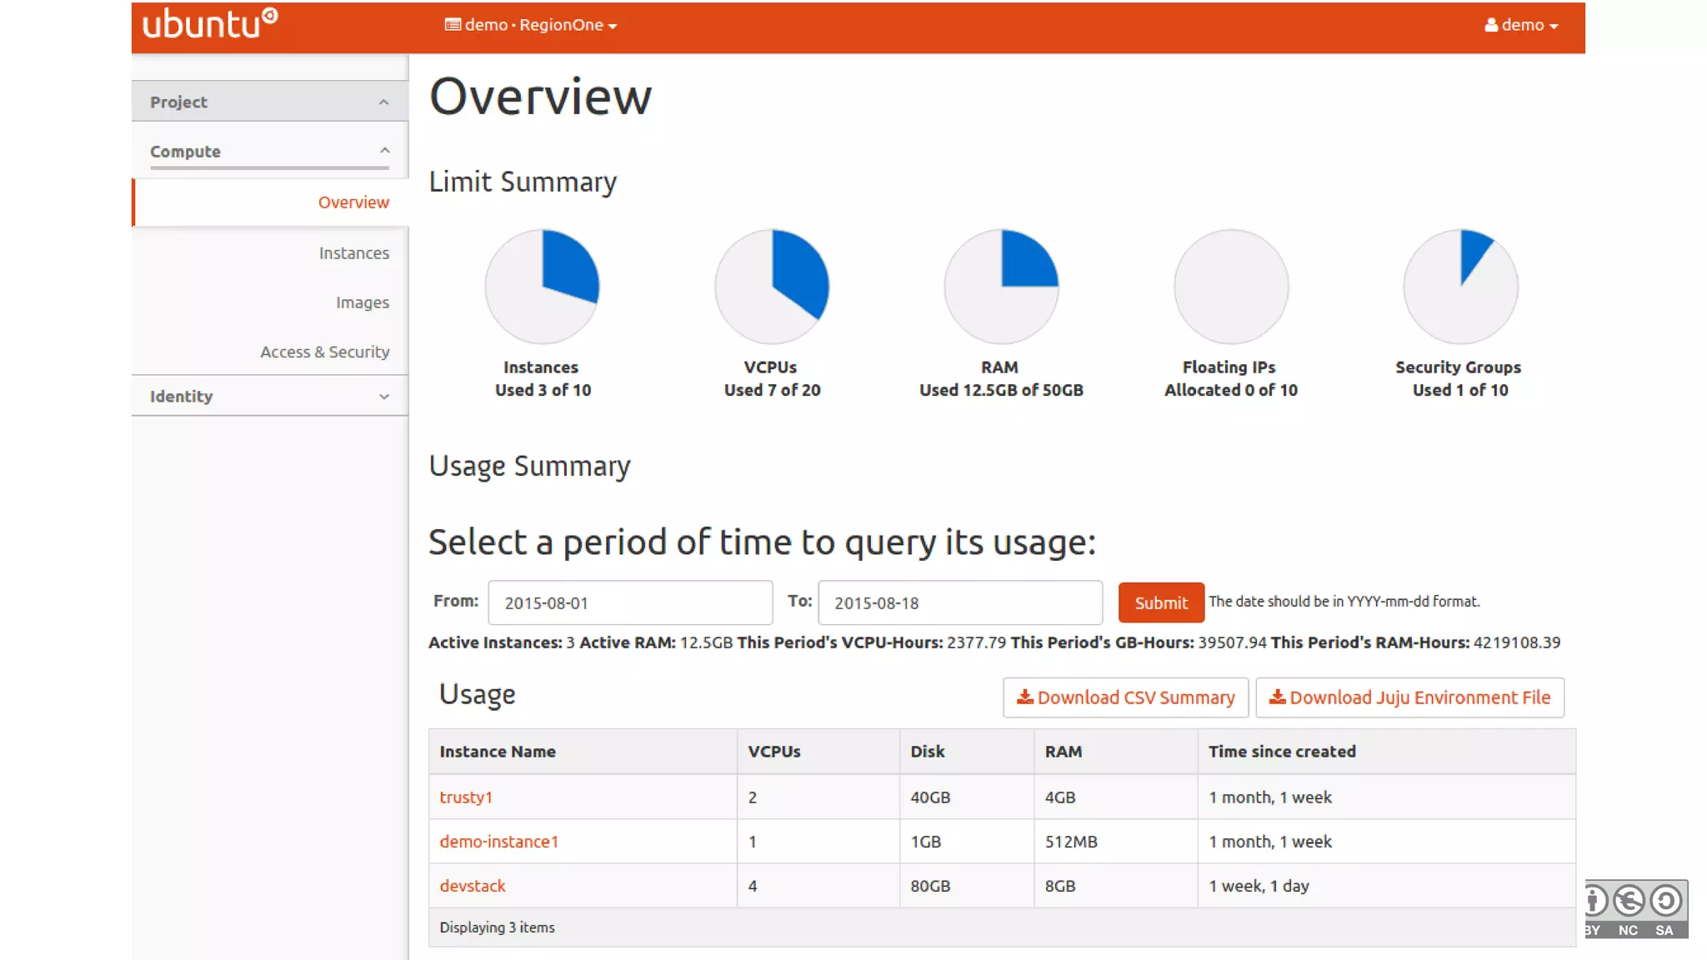The height and width of the screenshot is (960, 1707).
Task: Open Access & Security page
Action: point(324,352)
